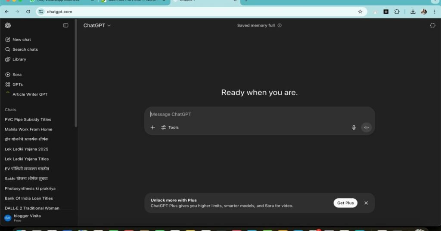Dismiss the Unlock more with Plus banner
Viewport: 441px width, 231px height.
click(x=366, y=203)
